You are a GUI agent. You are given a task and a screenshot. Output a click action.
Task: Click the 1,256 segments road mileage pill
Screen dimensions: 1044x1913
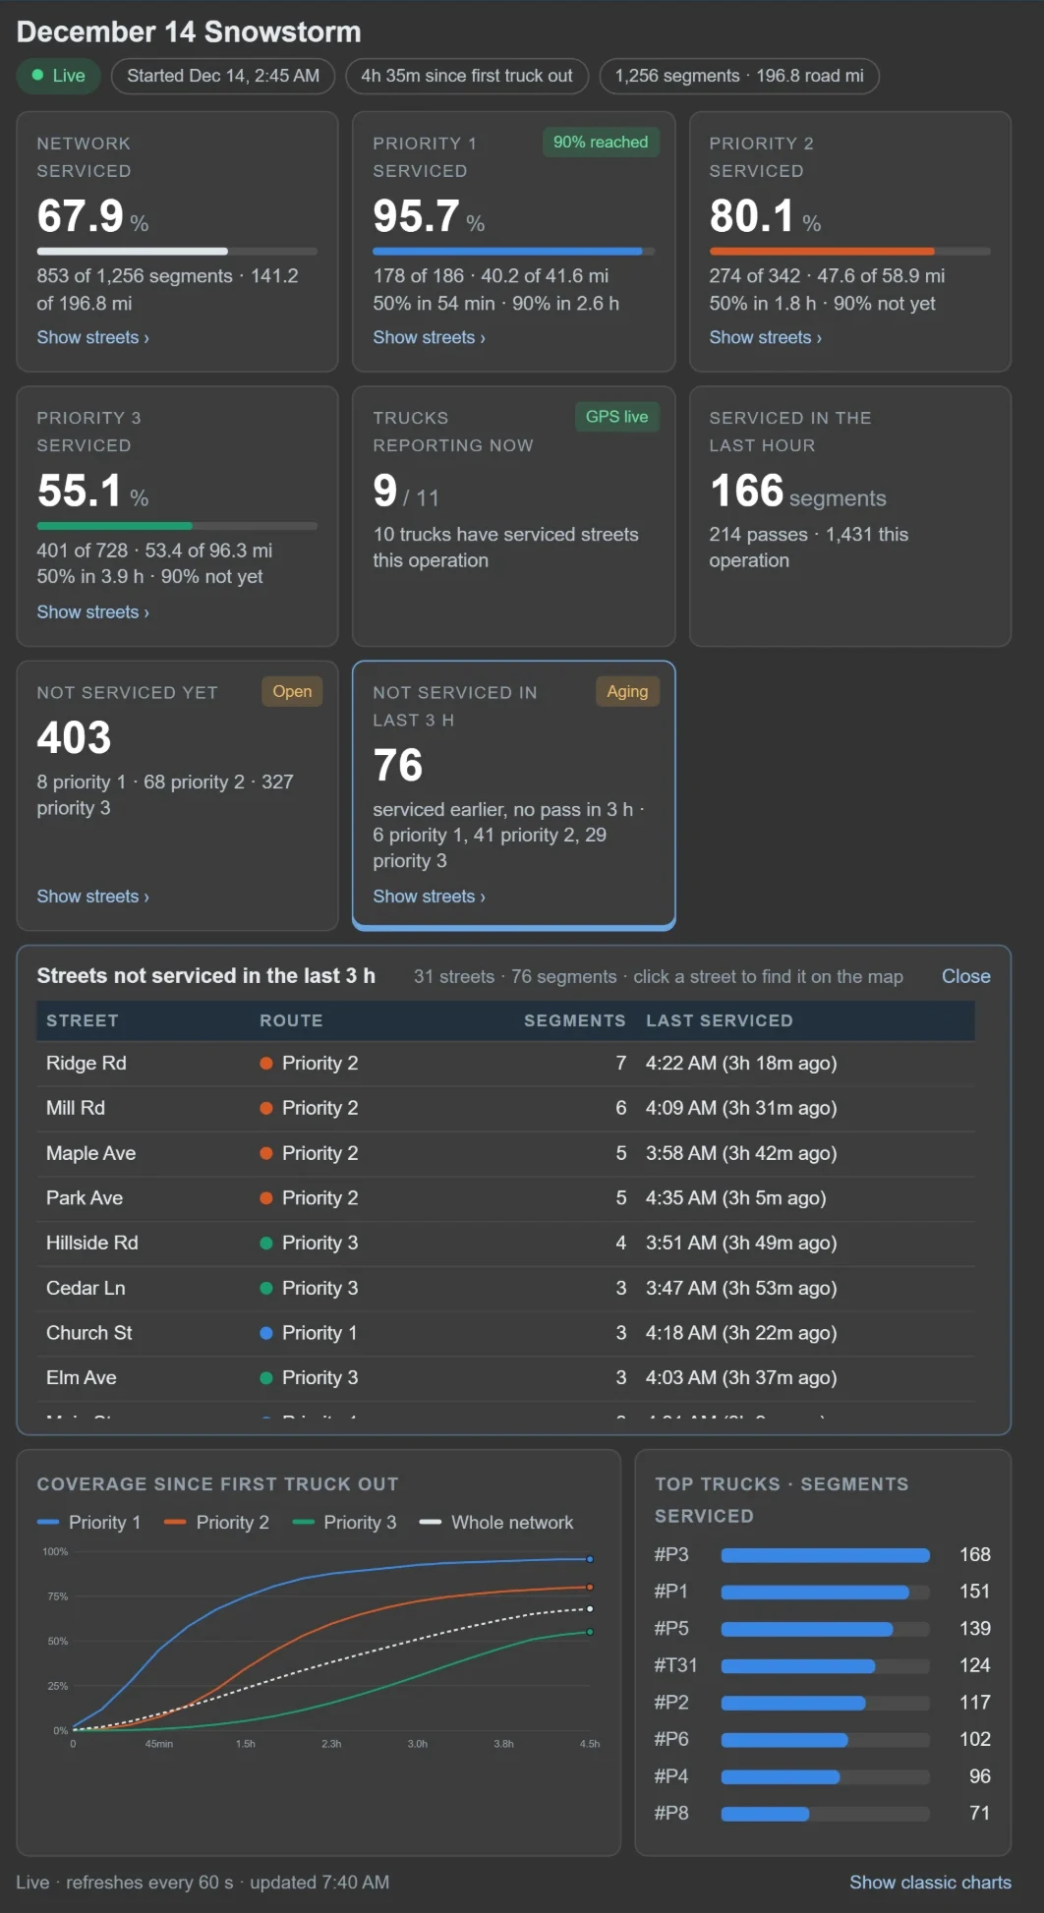pyautogui.click(x=739, y=76)
